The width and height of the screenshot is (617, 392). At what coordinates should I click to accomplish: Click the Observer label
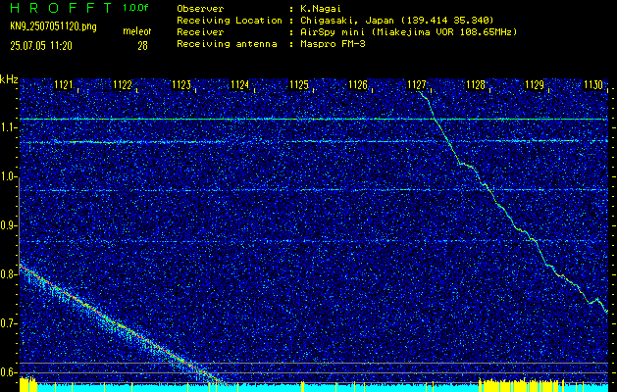click(200, 8)
